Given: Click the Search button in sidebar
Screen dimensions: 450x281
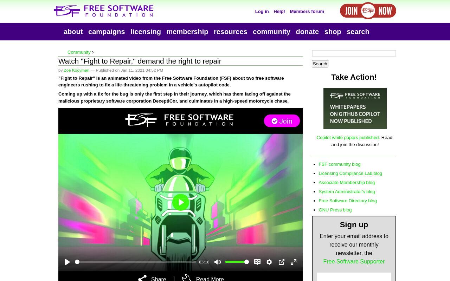Looking at the screenshot, I should (320, 64).
